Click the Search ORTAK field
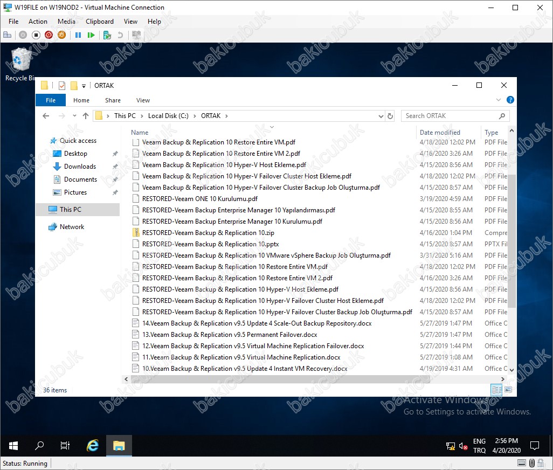The image size is (553, 470). point(455,116)
